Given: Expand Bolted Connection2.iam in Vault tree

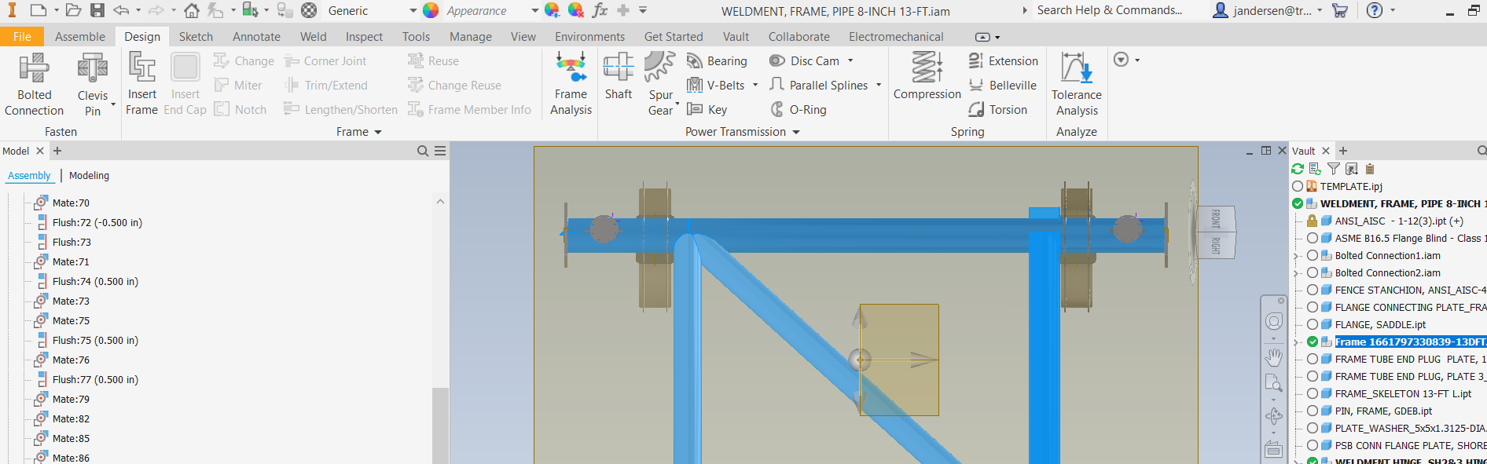Looking at the screenshot, I should pyautogui.click(x=1297, y=273).
